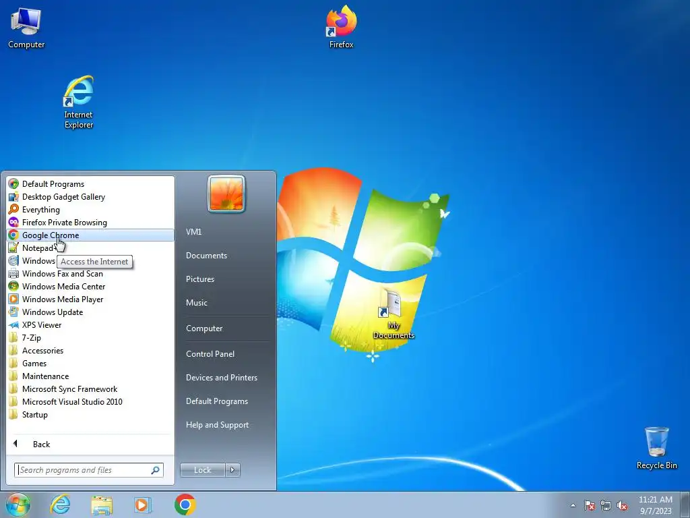Open Windows Explorer from the taskbar
This screenshot has width=690, height=518.
102,505
